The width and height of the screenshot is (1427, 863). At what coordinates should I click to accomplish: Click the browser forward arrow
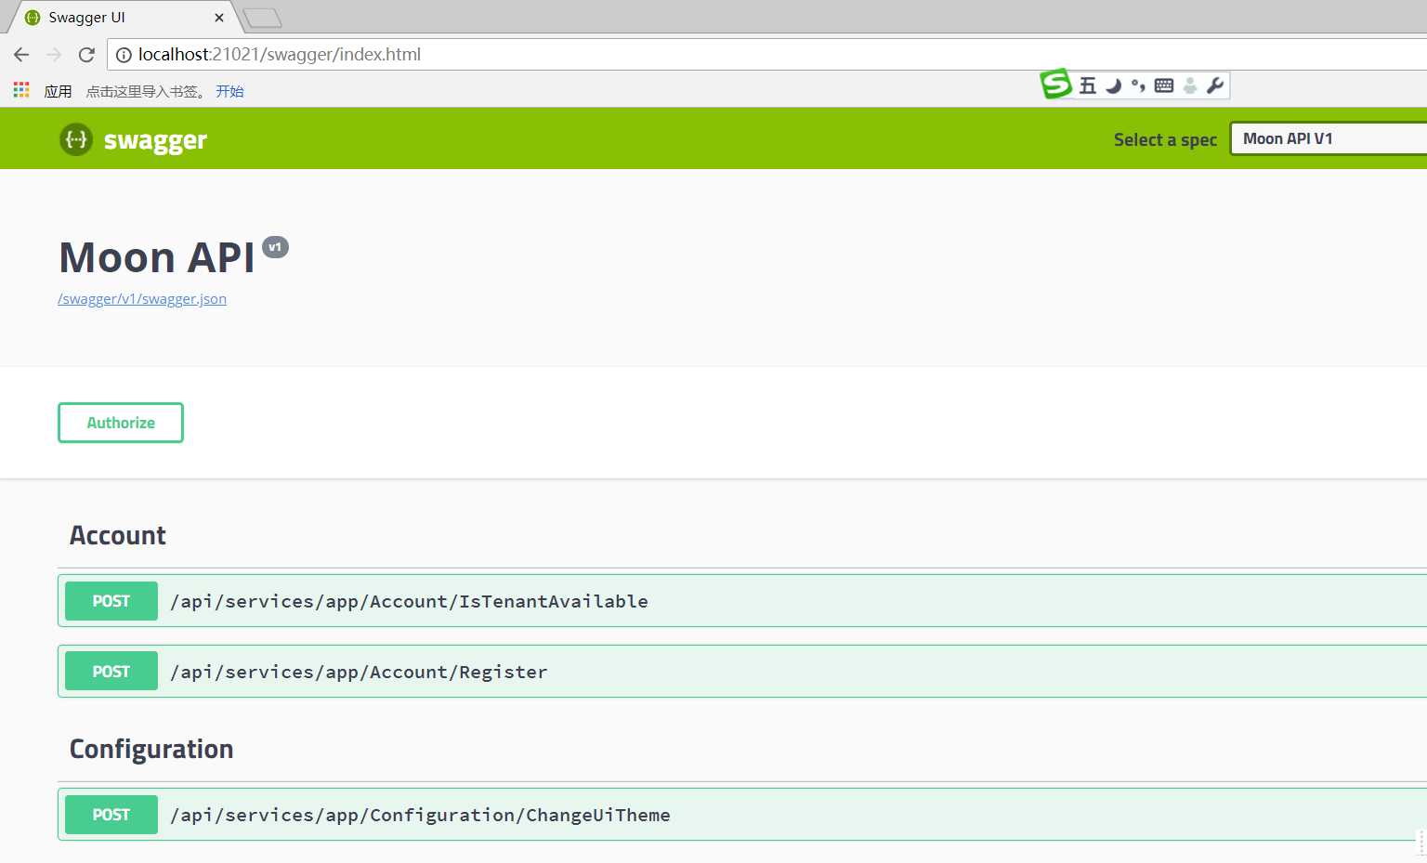(54, 55)
